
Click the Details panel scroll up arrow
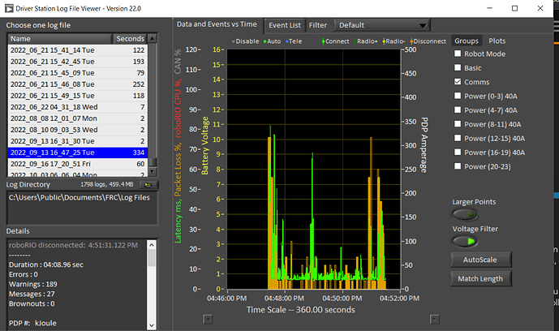pos(152,245)
